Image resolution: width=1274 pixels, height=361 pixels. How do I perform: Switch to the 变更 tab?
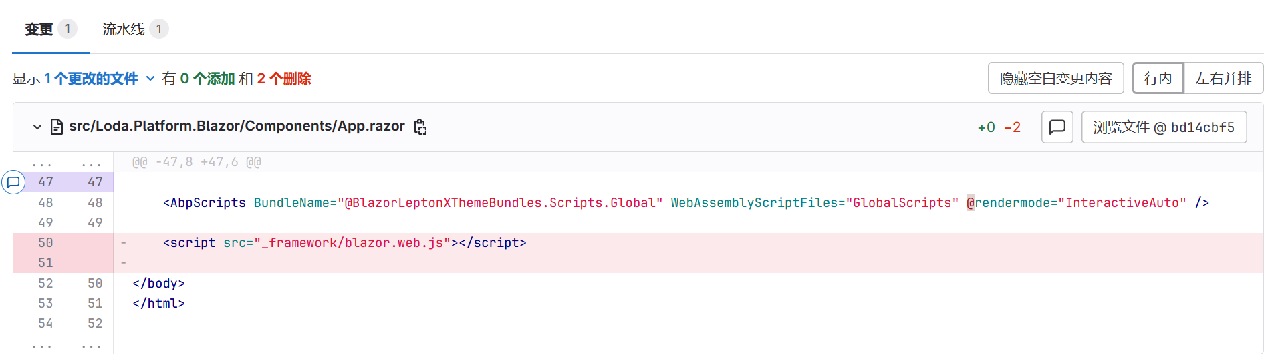(39, 29)
